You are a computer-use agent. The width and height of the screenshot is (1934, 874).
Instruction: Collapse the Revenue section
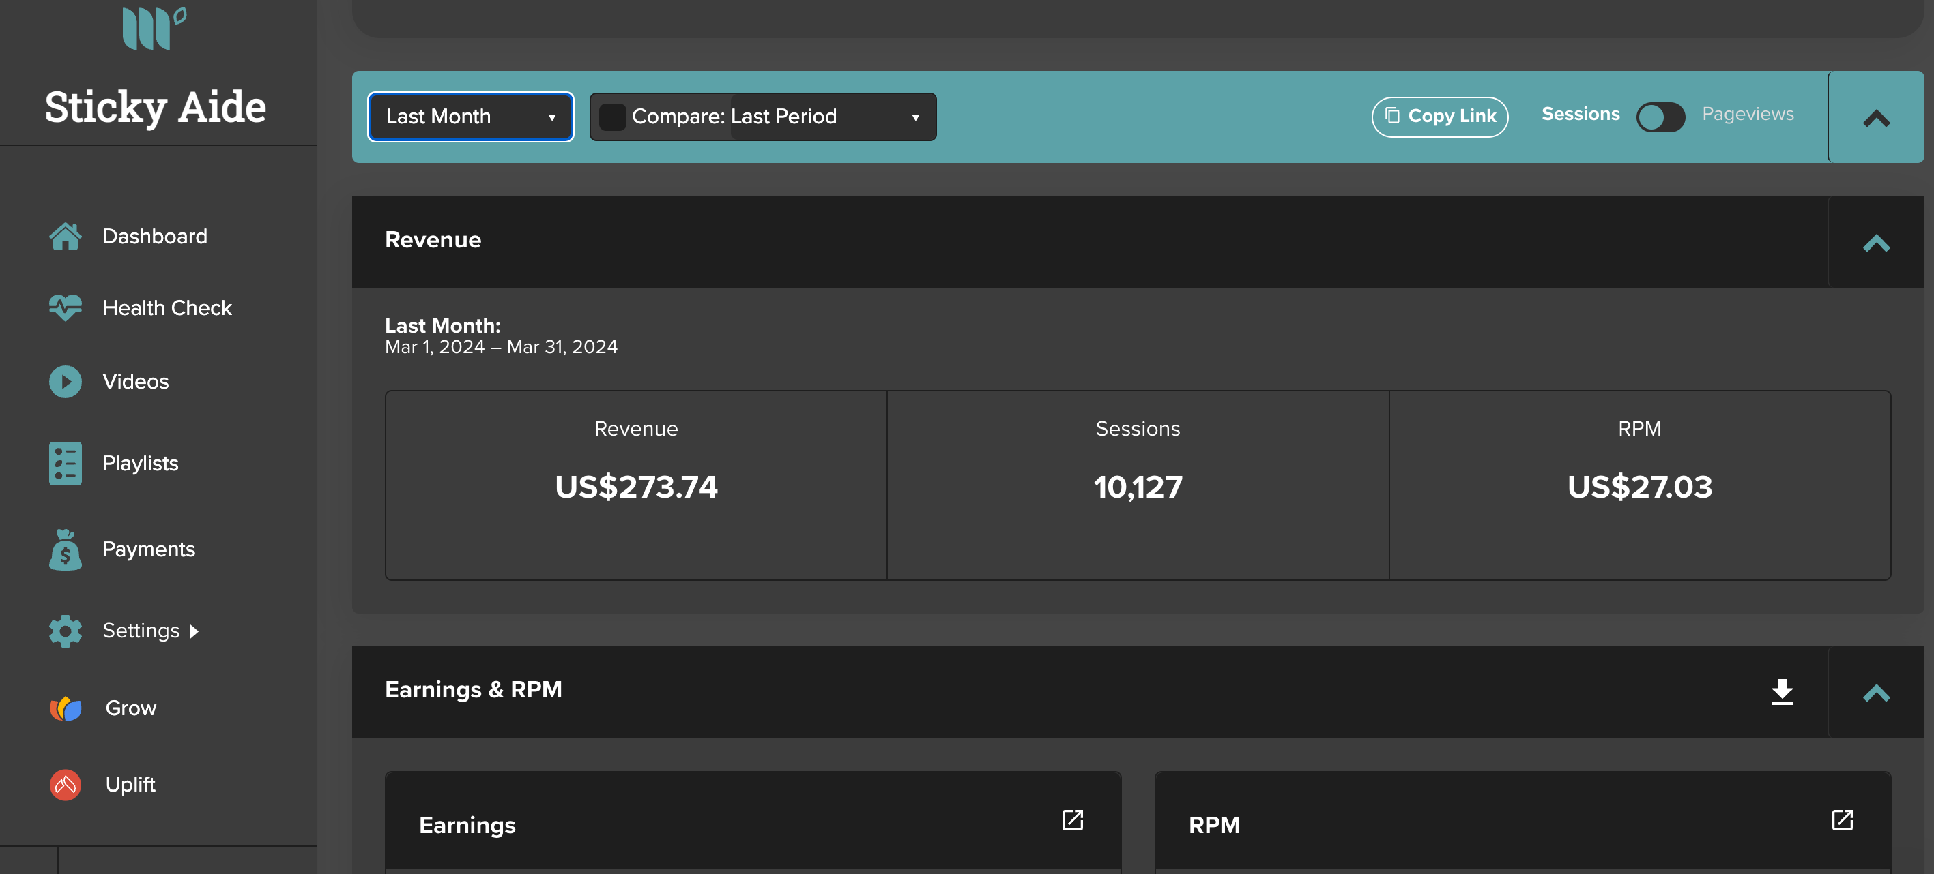1875,242
